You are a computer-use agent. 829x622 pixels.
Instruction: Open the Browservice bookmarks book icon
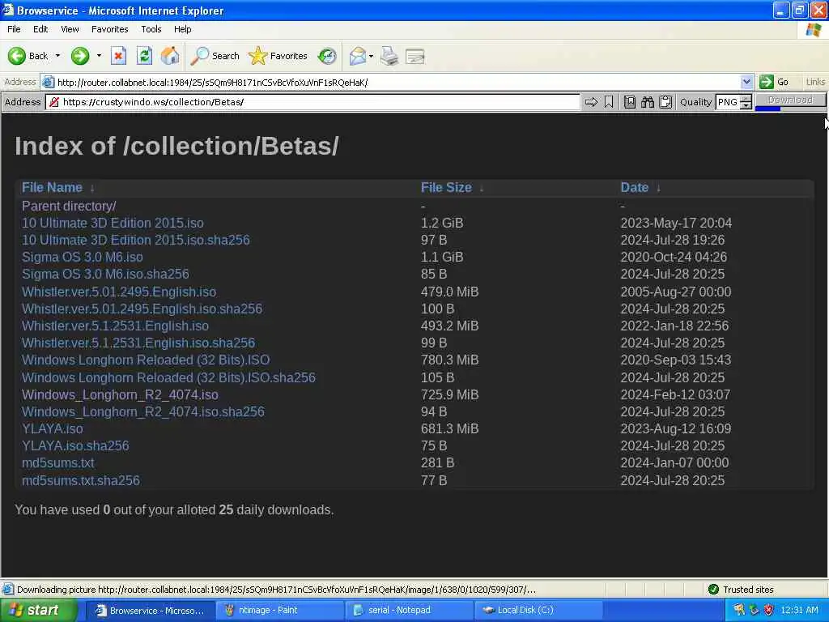click(629, 101)
